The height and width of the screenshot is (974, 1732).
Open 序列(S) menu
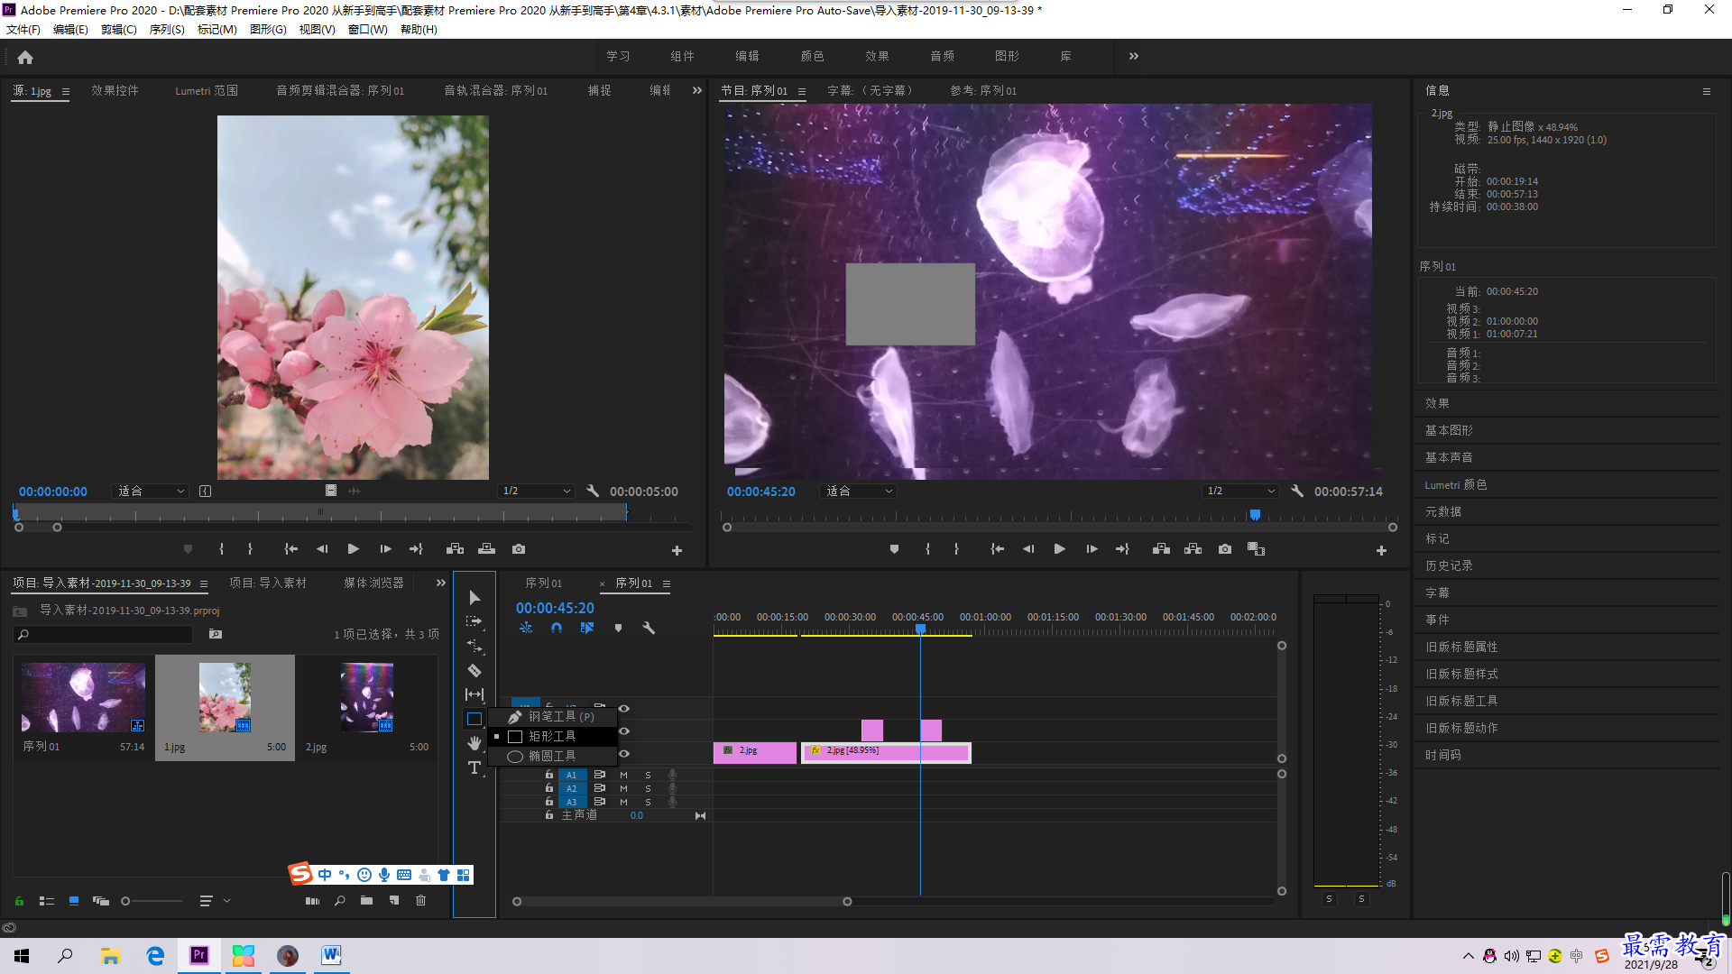pyautogui.click(x=167, y=30)
